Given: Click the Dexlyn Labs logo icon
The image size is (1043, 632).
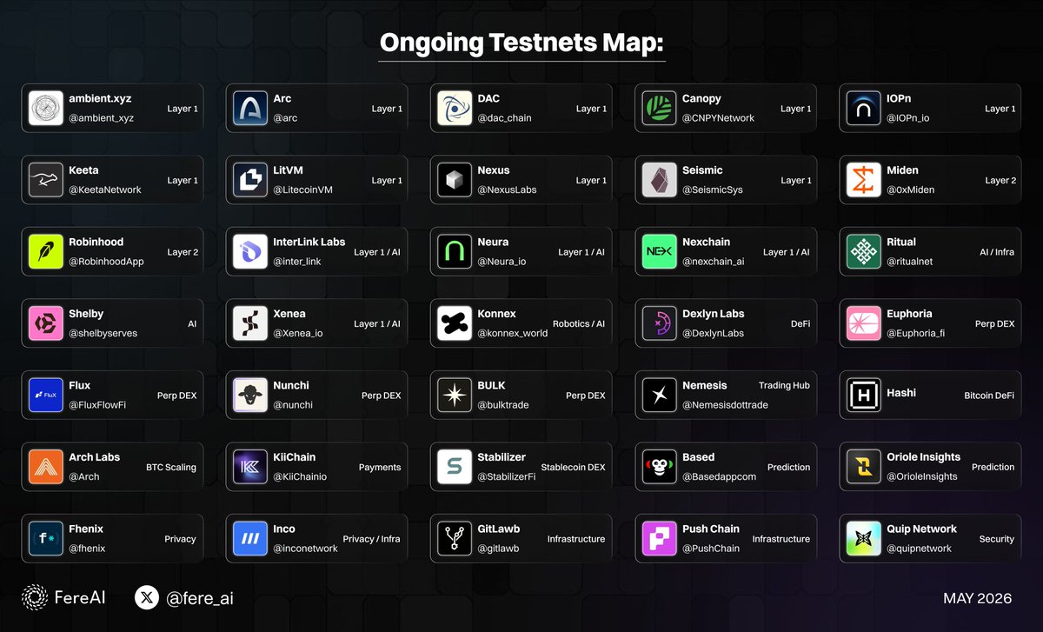Looking at the screenshot, I should tap(659, 323).
